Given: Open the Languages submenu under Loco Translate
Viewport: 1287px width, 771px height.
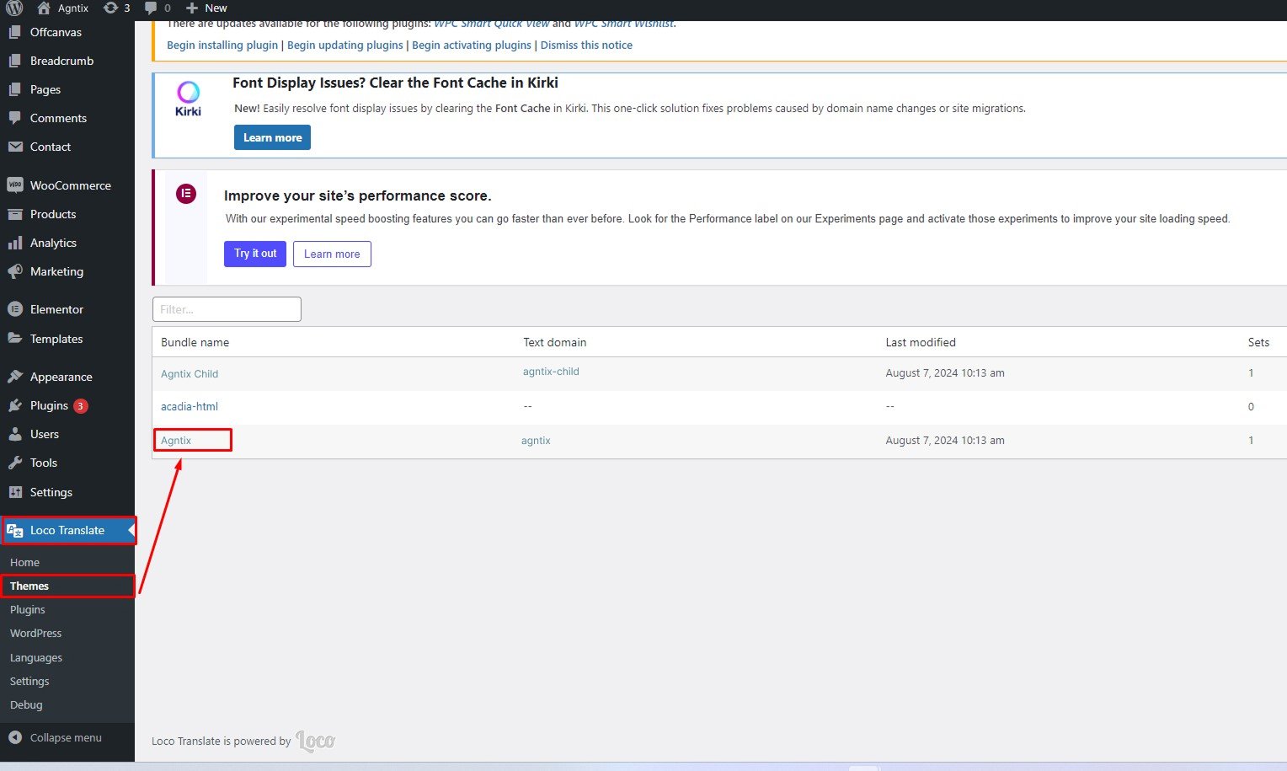Looking at the screenshot, I should pyautogui.click(x=36, y=657).
